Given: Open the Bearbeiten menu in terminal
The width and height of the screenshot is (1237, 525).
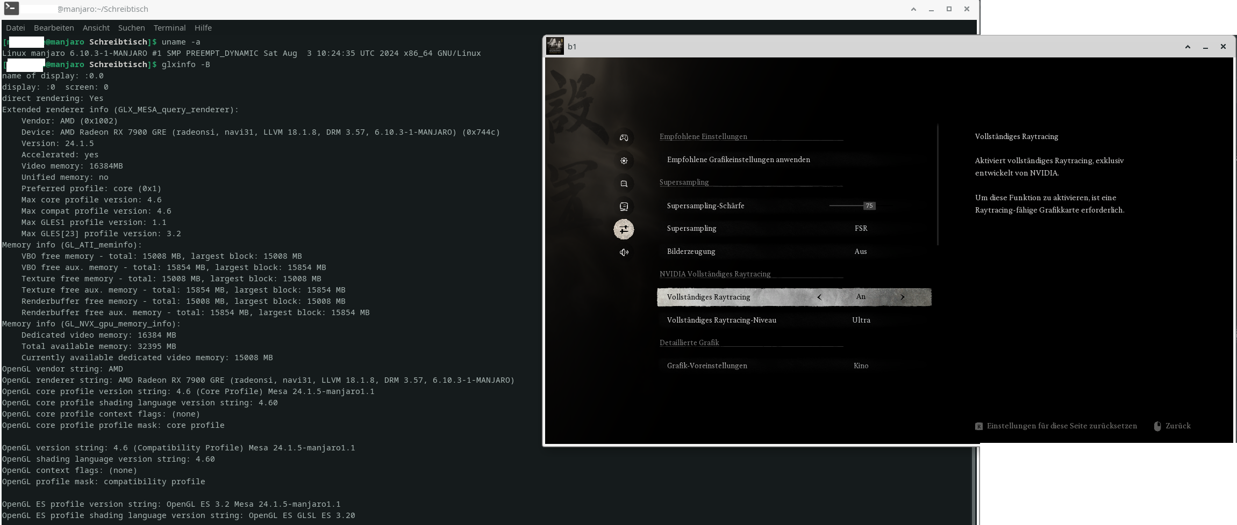Looking at the screenshot, I should (54, 28).
